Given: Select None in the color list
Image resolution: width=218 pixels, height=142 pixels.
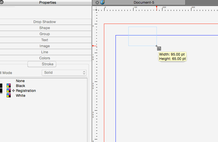Looking at the screenshot, I should [x=20, y=81].
